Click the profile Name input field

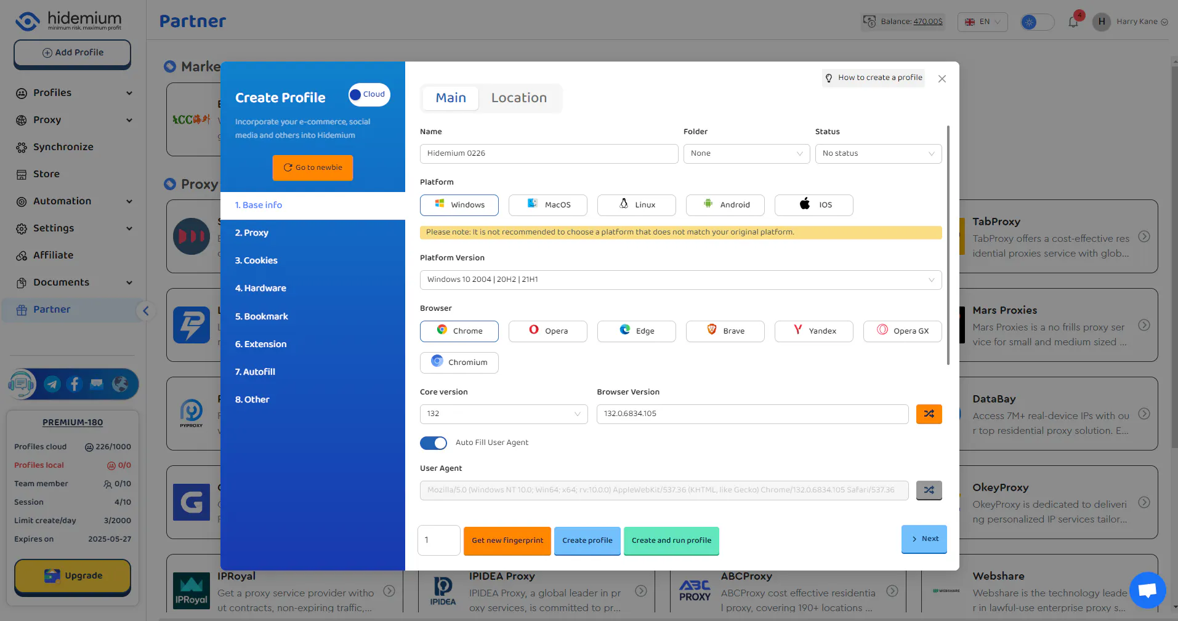549,154
